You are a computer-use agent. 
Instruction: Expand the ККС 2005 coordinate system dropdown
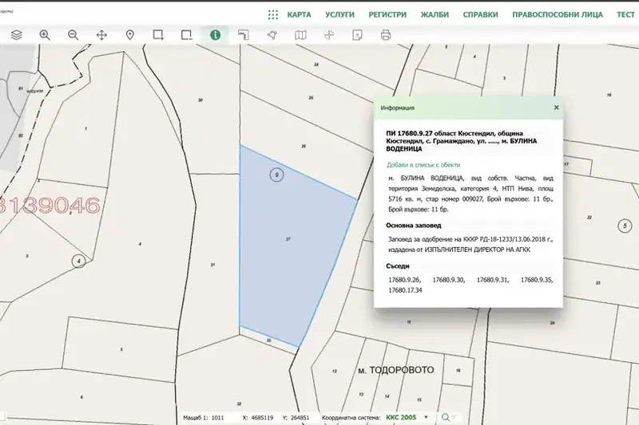pos(427,417)
